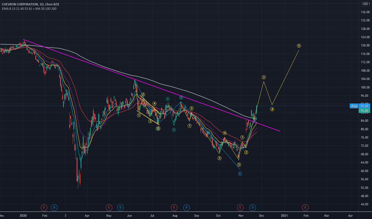Click the 136.00 price axis label
The image size is (372, 219).
(365, 12)
